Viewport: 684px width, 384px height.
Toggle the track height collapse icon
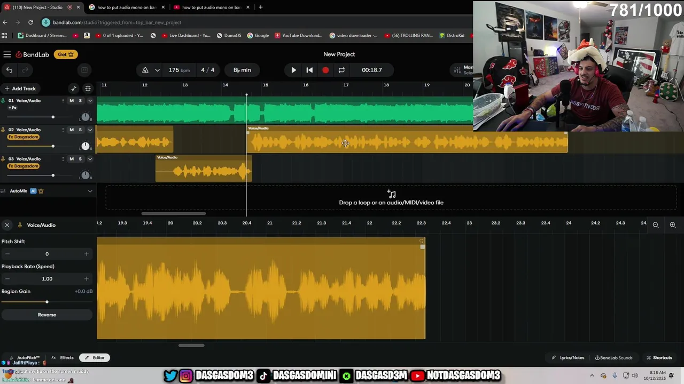pos(88,89)
